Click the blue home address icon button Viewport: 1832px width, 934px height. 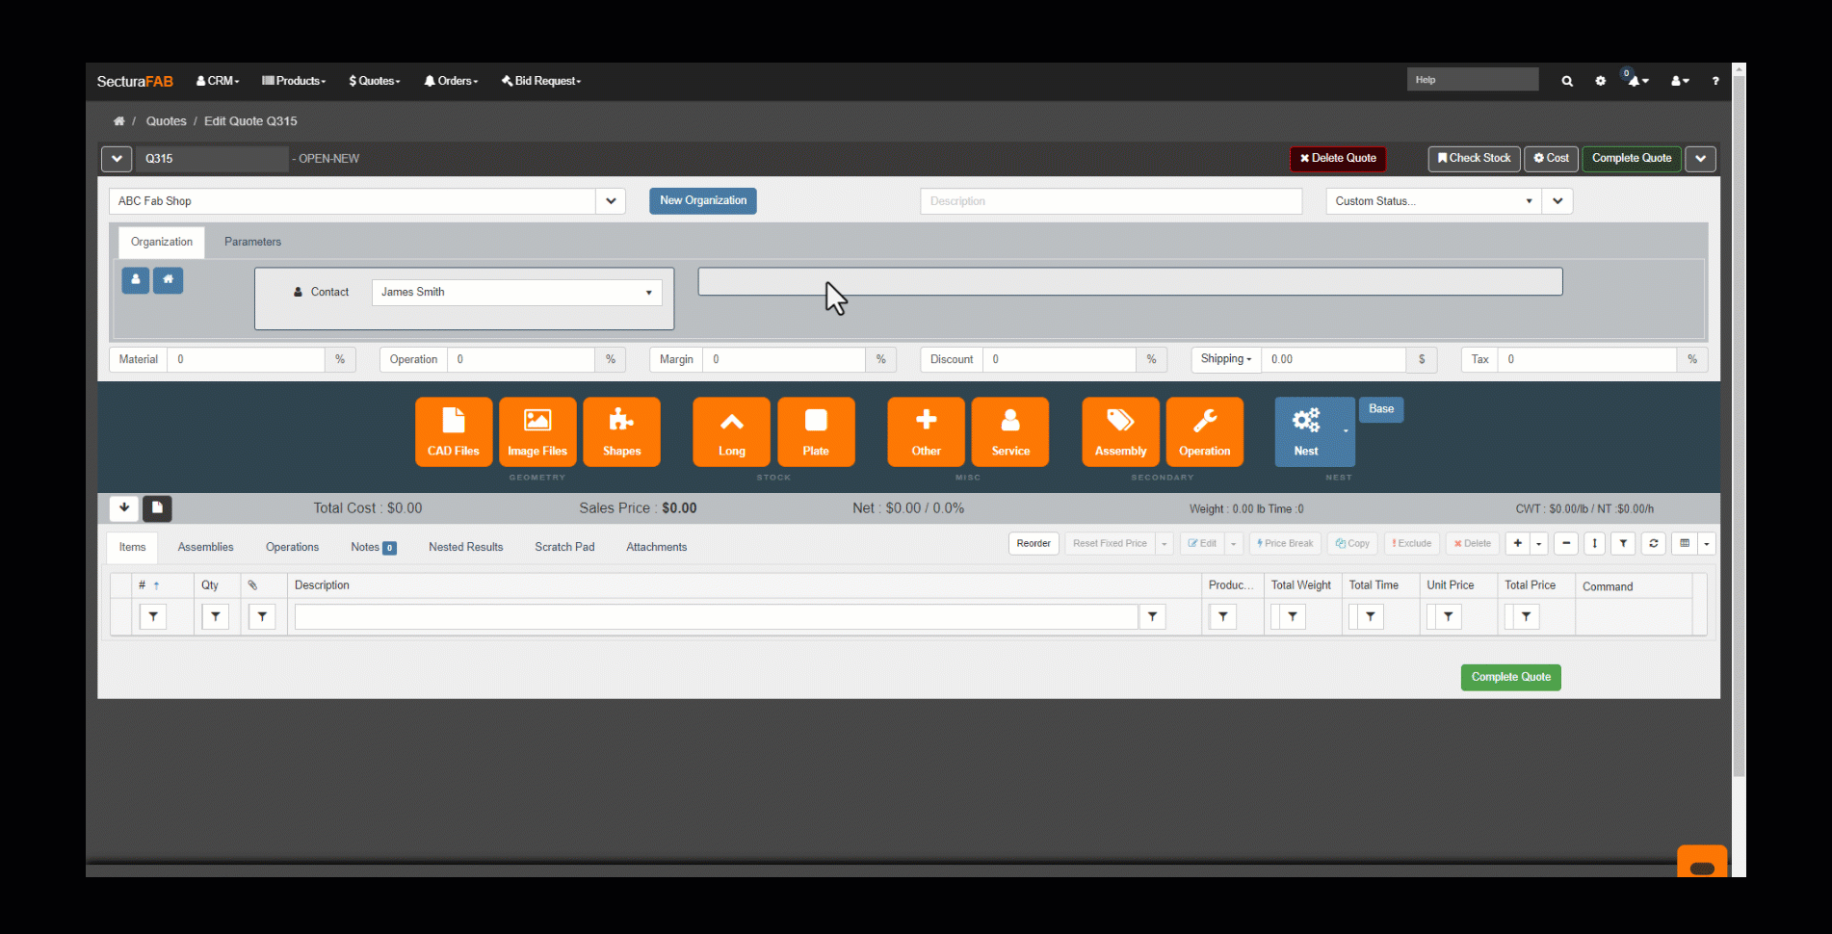[x=168, y=280]
